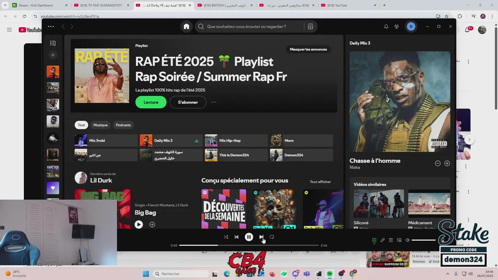This screenshot has height=280, width=498.
Task: Mute Spotify volume speaker icon
Action: click(x=407, y=240)
